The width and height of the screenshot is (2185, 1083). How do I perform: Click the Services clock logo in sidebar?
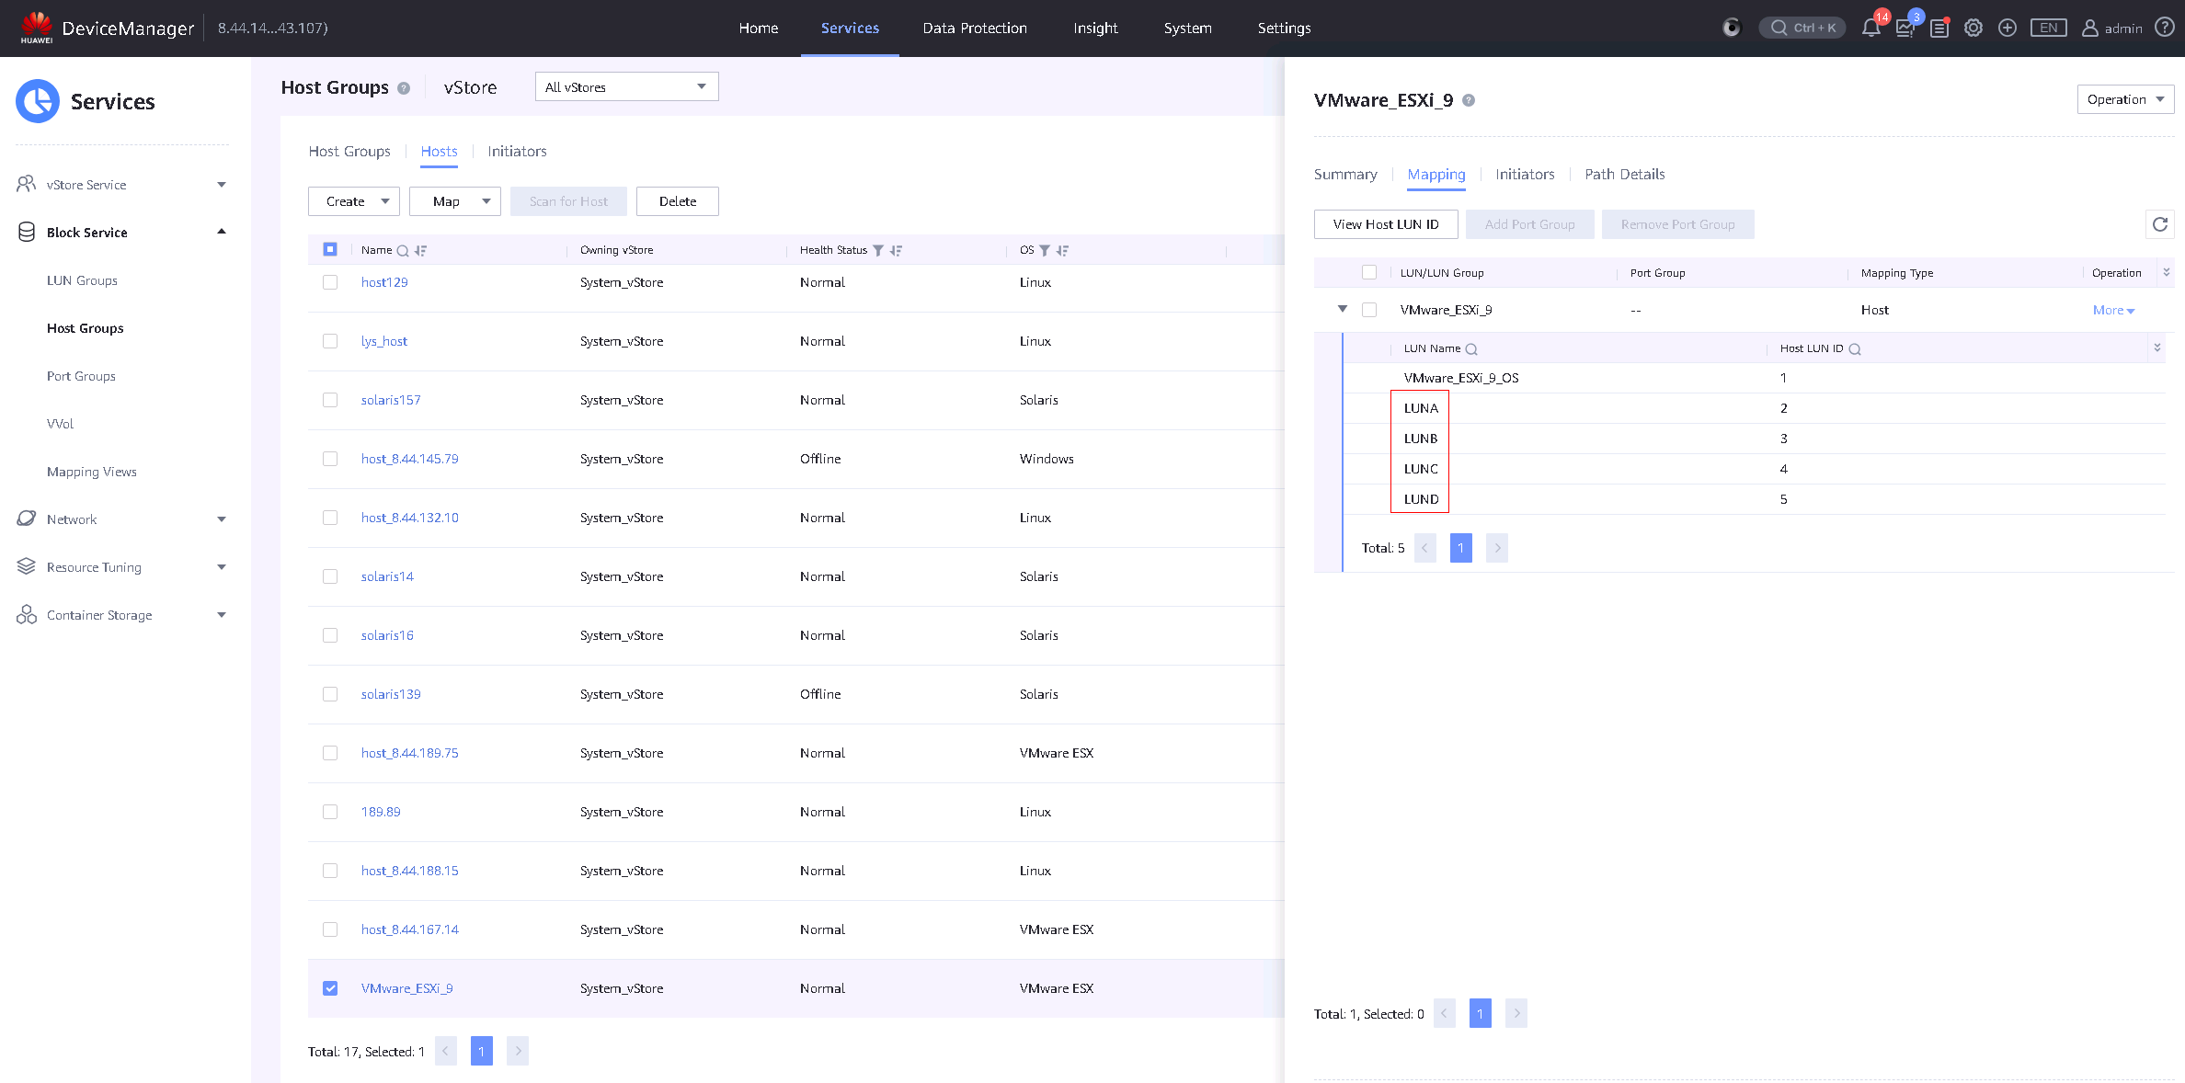(x=38, y=101)
